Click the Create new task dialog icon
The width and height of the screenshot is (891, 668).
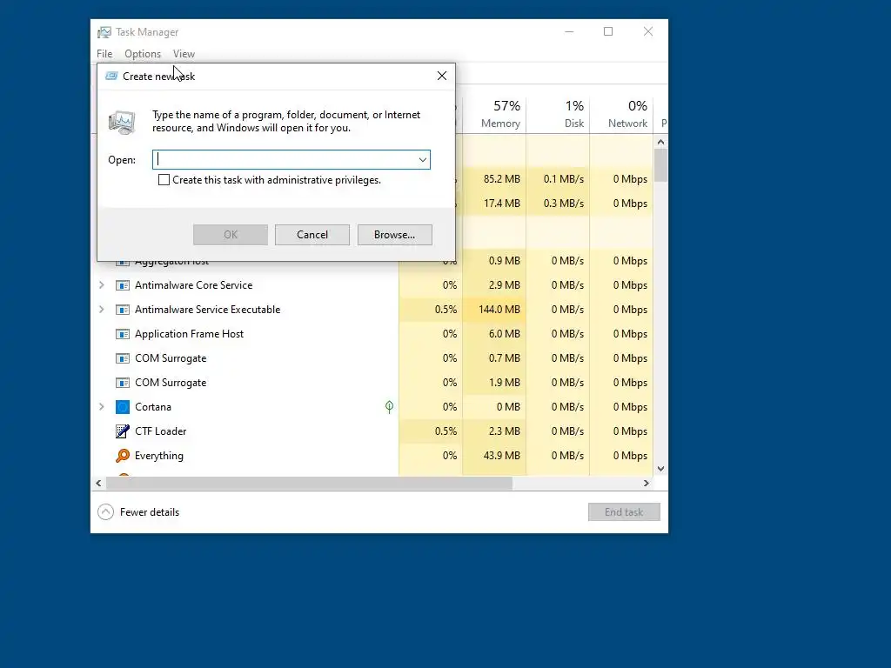111,77
